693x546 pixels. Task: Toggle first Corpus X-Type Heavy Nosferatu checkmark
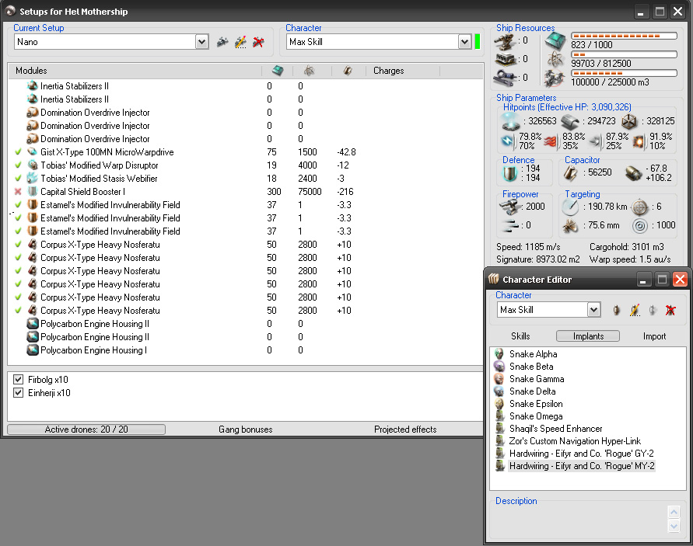click(18, 245)
